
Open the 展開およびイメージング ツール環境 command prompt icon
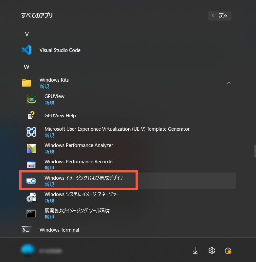tap(31, 214)
